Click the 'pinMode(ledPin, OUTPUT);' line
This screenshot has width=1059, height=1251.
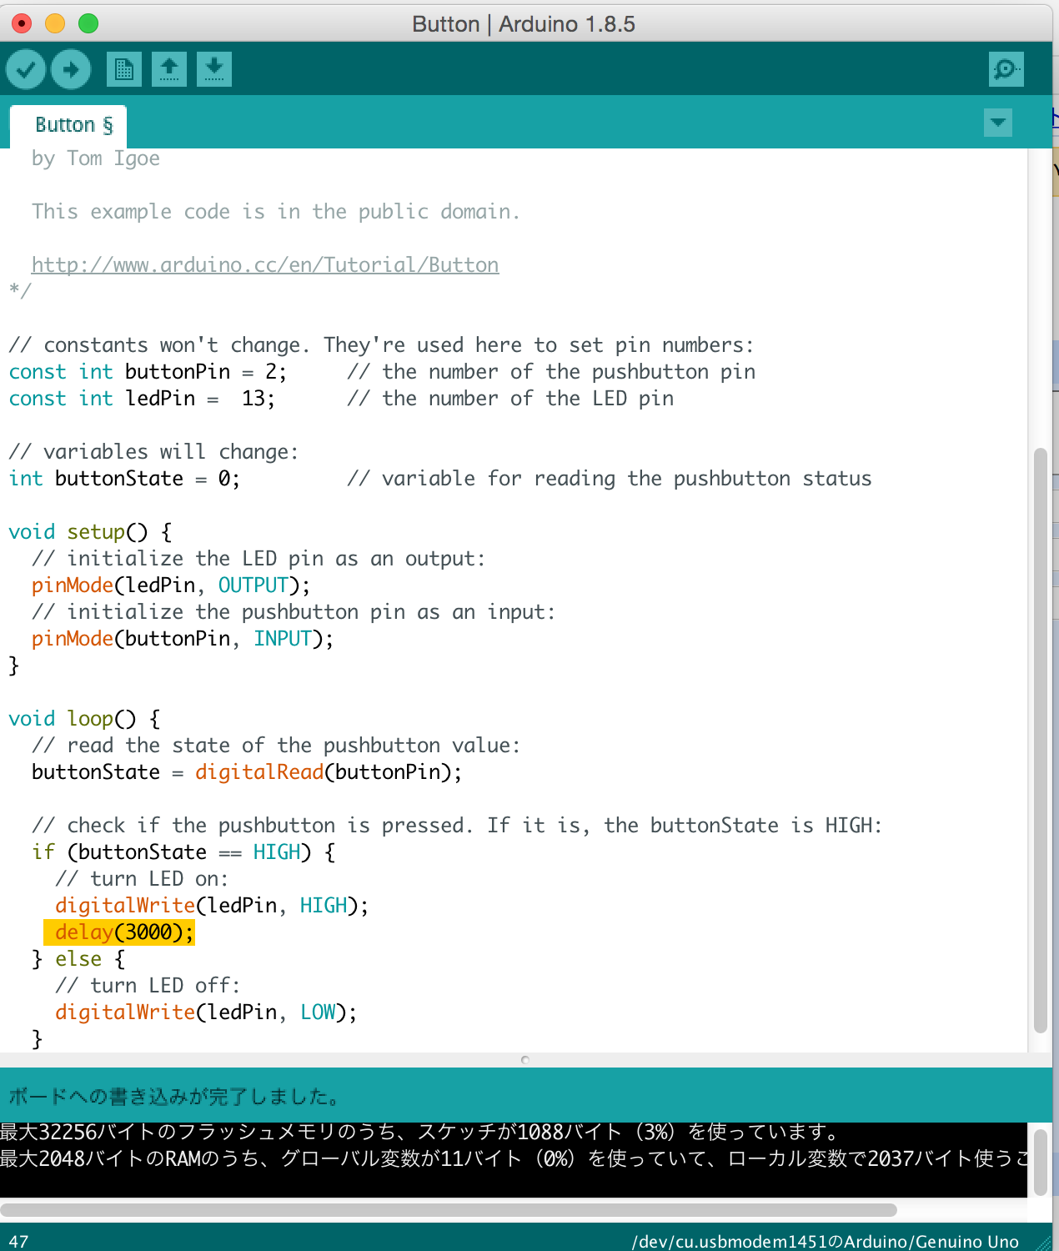click(171, 585)
